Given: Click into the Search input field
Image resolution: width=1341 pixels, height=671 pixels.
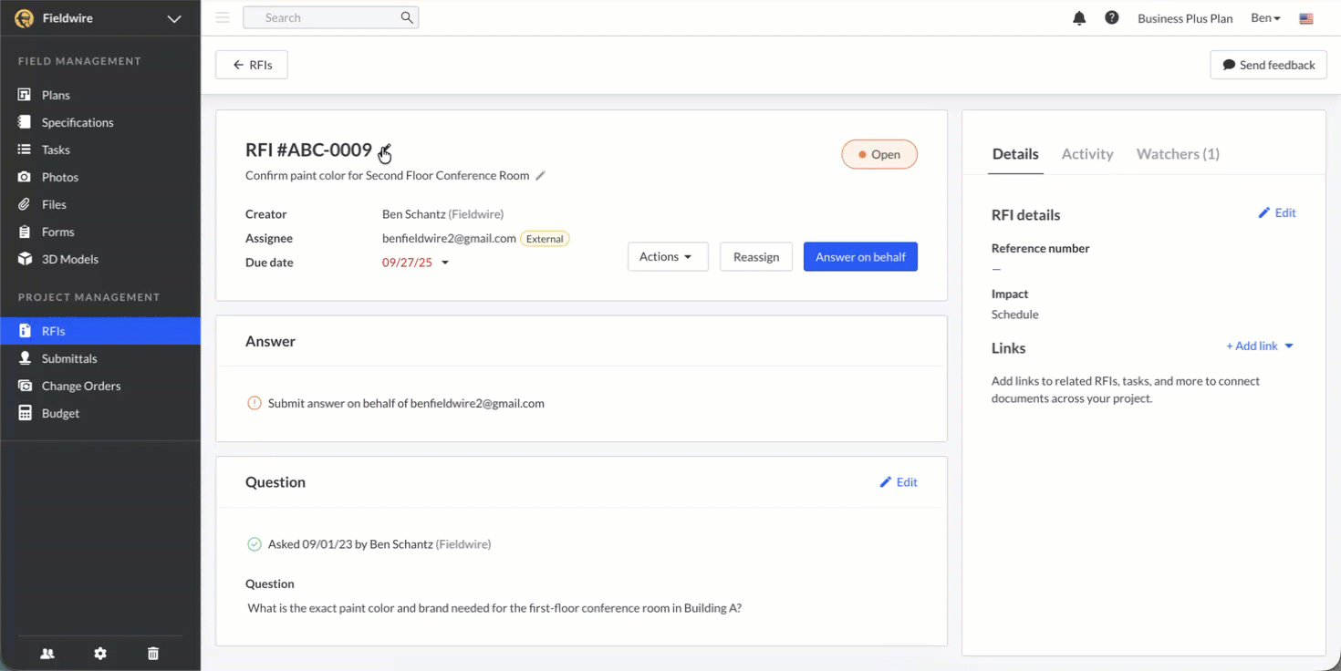Looking at the screenshot, I should coord(319,17).
